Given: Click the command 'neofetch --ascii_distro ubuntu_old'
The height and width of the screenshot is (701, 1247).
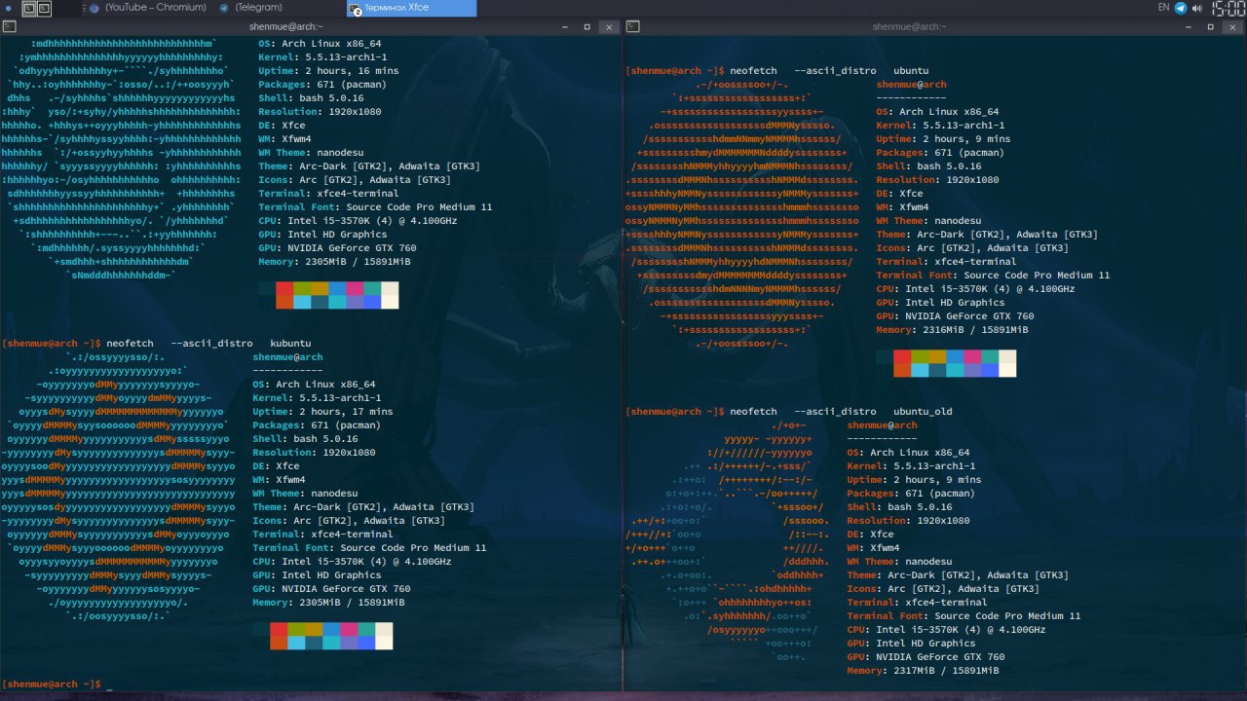Looking at the screenshot, I should tap(841, 412).
